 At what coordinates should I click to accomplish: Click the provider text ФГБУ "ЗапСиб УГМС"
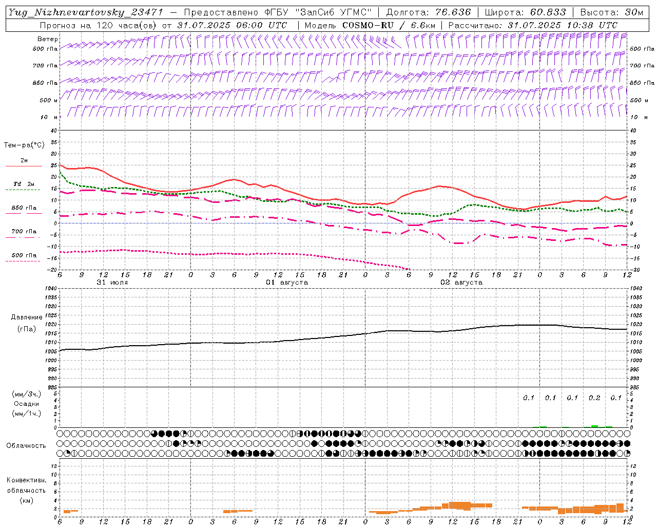pyautogui.click(x=317, y=12)
